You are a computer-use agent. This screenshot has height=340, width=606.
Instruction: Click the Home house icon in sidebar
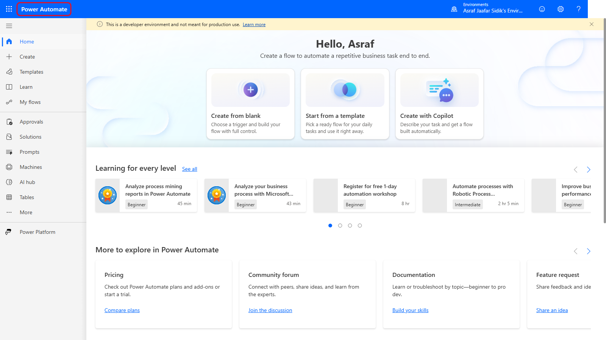[x=9, y=42]
